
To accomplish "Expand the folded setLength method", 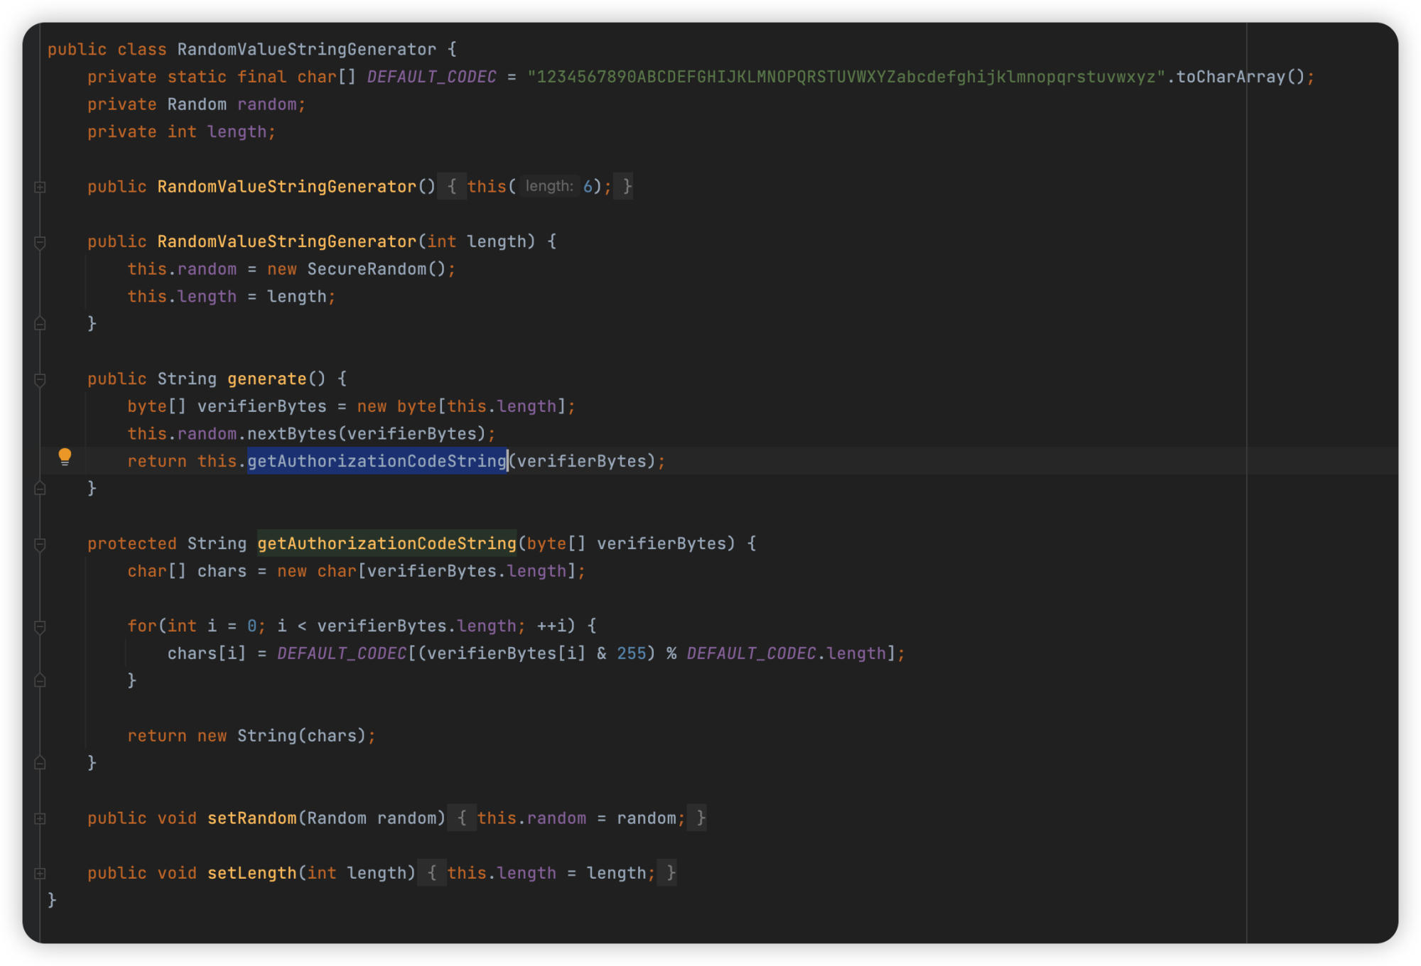I will pyautogui.click(x=40, y=873).
